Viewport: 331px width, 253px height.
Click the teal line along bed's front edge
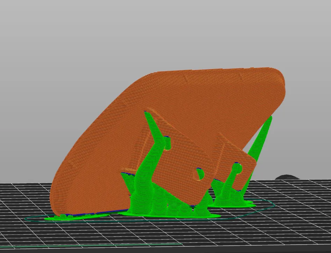tap(105, 245)
